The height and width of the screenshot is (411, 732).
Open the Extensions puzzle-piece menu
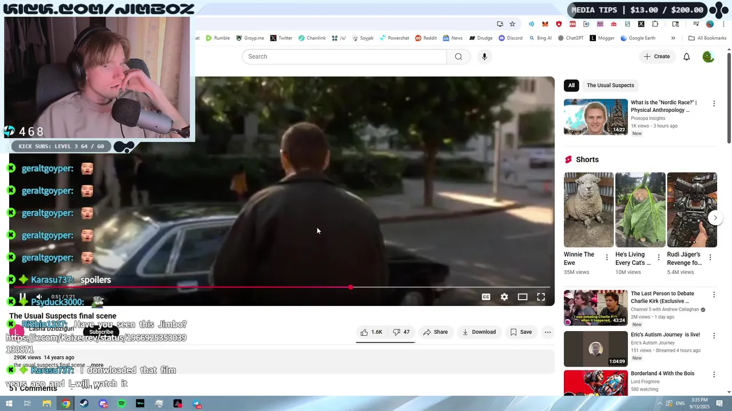(655, 24)
